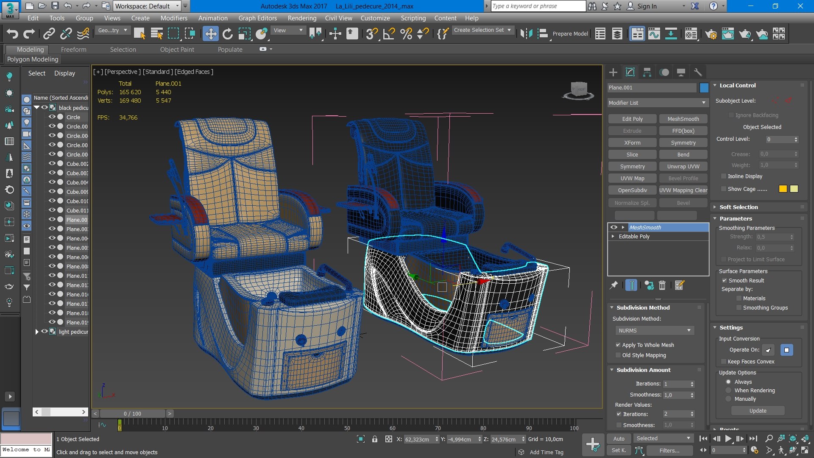Toggle visibility of Cube.011 object

tap(52, 210)
